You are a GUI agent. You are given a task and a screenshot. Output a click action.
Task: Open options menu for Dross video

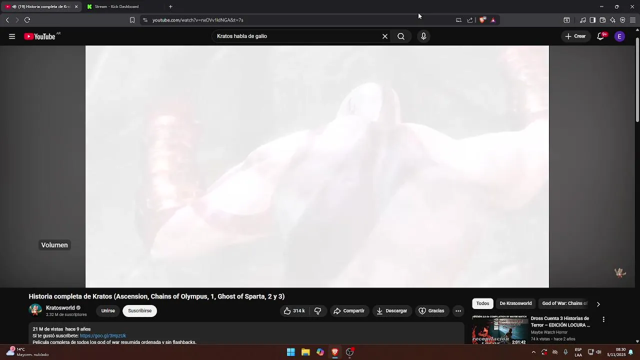[603, 319]
